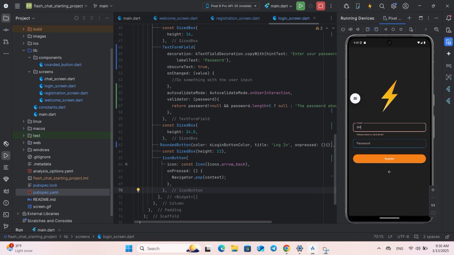Open the account profile icon
454x255 pixels.
click(x=406, y=6)
